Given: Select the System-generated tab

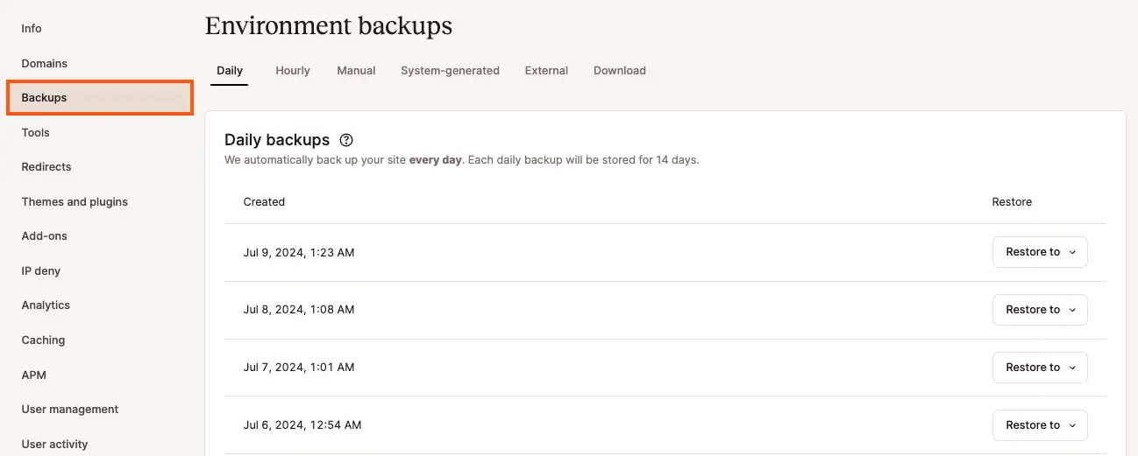Looking at the screenshot, I should [x=450, y=71].
